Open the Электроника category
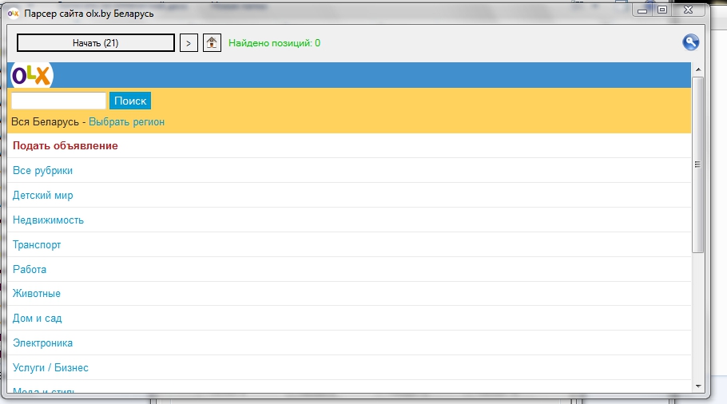727x404 pixels. click(42, 343)
